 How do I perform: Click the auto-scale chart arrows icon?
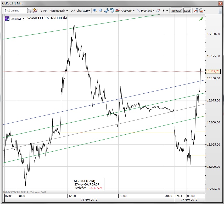pyautogui.click(x=107, y=10)
